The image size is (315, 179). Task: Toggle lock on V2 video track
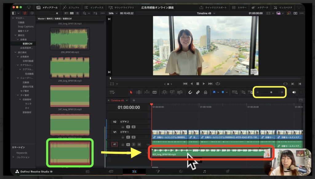[123, 126]
